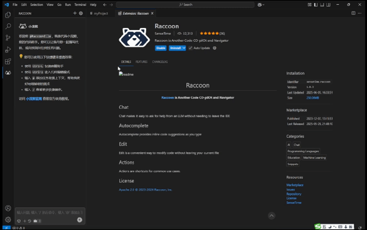The width and height of the screenshot is (367, 230).
Task: Select the Raccoon icon in activity bar
Action: coord(8,73)
